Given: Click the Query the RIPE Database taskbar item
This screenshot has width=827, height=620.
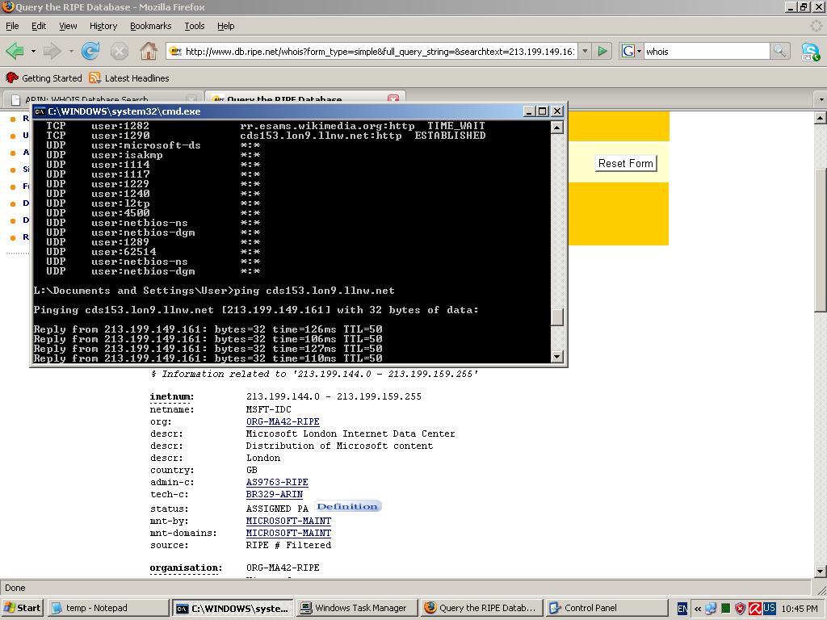Looking at the screenshot, I should pos(482,608).
